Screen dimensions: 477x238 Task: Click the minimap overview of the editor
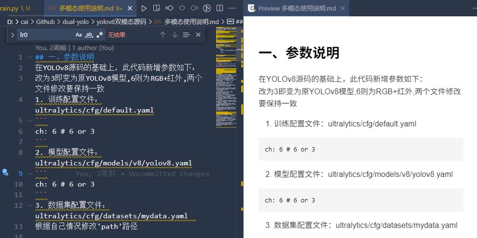pyautogui.click(x=226, y=77)
